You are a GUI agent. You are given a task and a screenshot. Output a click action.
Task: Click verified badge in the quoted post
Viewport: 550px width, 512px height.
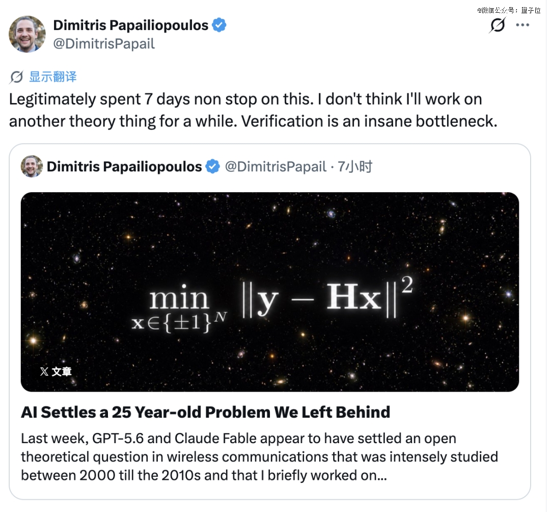212,166
